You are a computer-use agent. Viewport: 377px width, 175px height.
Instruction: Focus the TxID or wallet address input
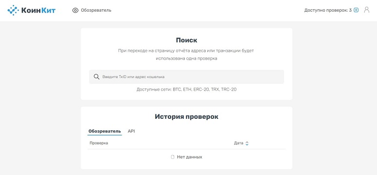pos(186,77)
